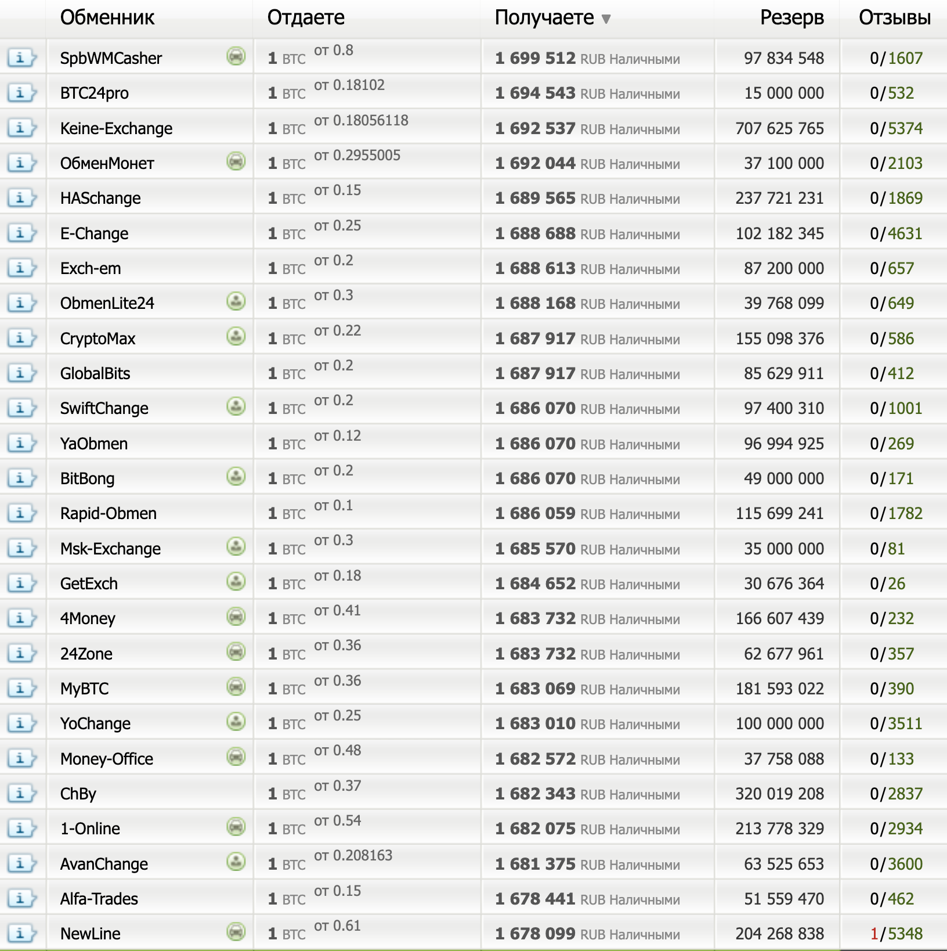Open info icon for Keine-Exchange row
Viewport: 947px width, 951px height.
[21, 128]
